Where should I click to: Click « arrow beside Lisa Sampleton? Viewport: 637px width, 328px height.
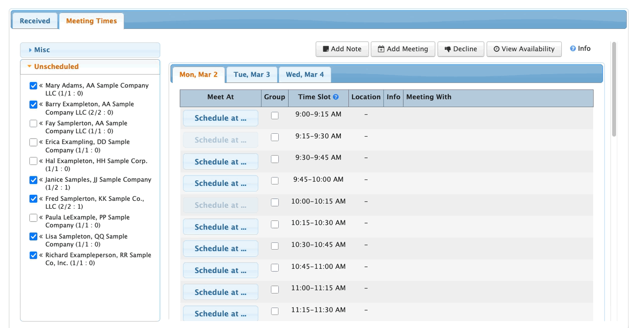coord(41,237)
